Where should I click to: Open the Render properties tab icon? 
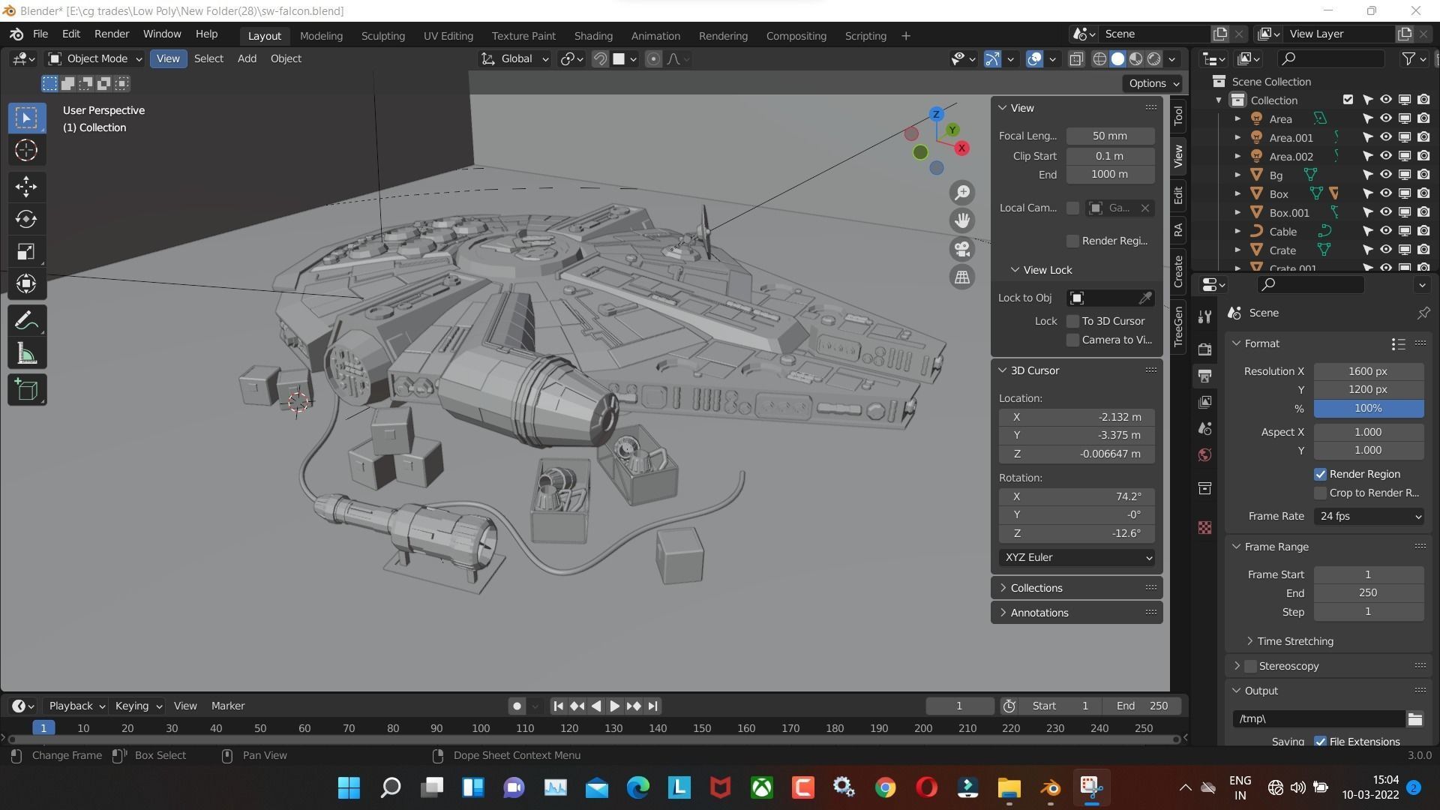click(1204, 349)
